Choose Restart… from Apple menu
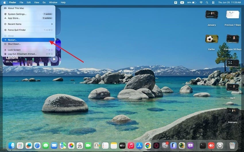The width and height of the screenshot is (244, 152). [28, 40]
